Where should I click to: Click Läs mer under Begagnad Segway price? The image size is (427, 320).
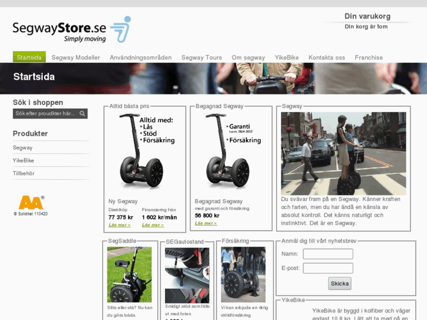click(x=206, y=223)
